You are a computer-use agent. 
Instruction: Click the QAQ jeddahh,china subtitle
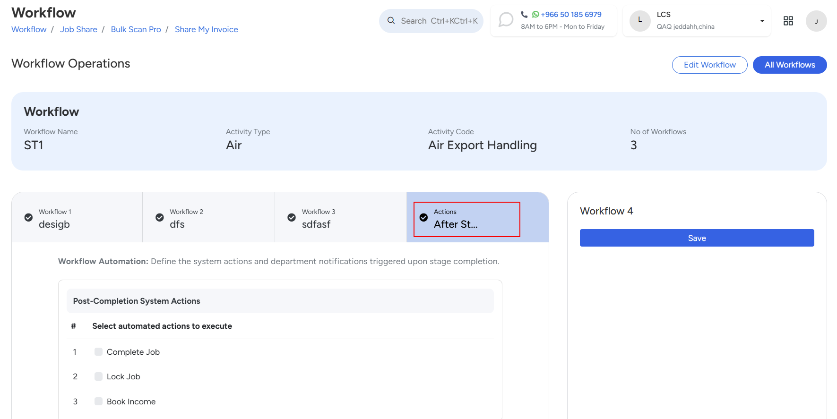685,26
